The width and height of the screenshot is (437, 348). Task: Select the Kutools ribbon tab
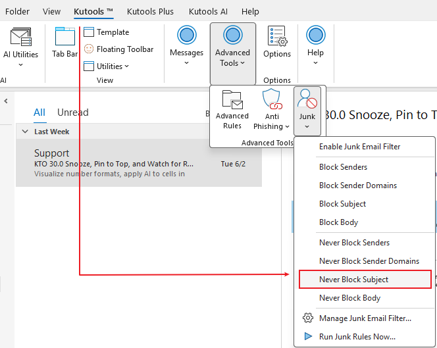coord(93,12)
